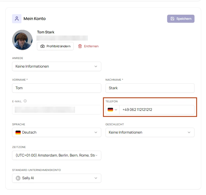This screenshot has height=195, width=206.
Task: Click Profilbild ändern button
Action: (55, 46)
